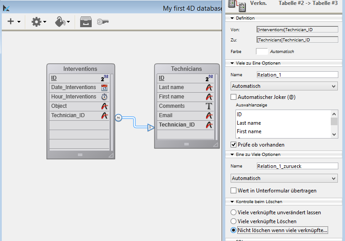Screen dimensions: 345x241
Task: Check Wert in Unterformular übertragen
Action: 234,191
